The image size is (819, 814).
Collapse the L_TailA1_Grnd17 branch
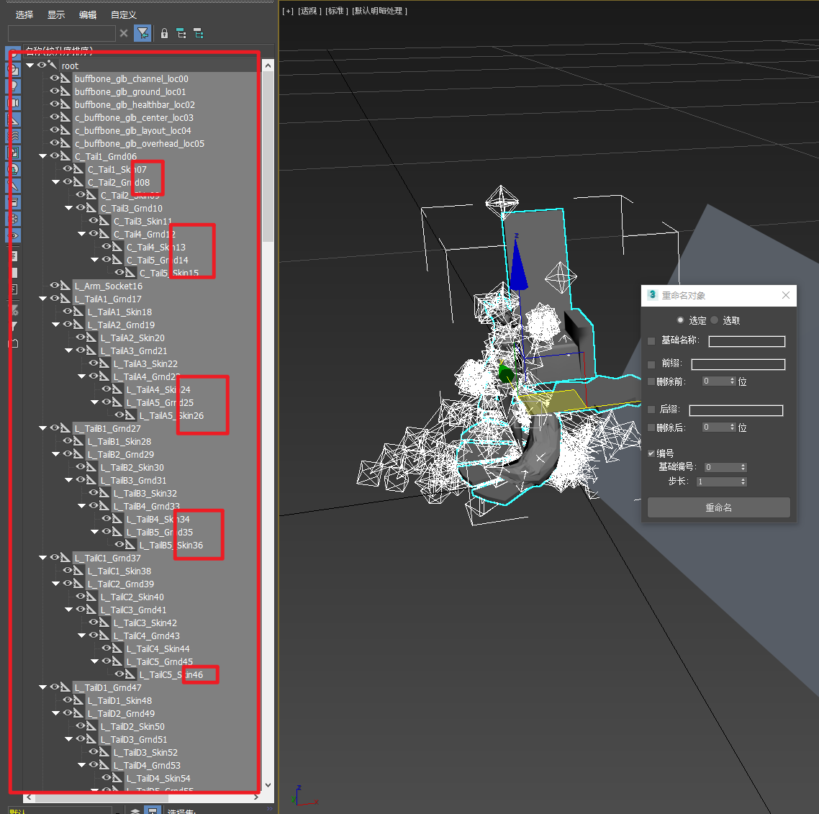point(43,299)
